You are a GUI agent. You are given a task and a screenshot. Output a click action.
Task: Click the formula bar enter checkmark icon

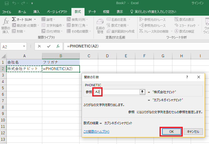click(49, 46)
